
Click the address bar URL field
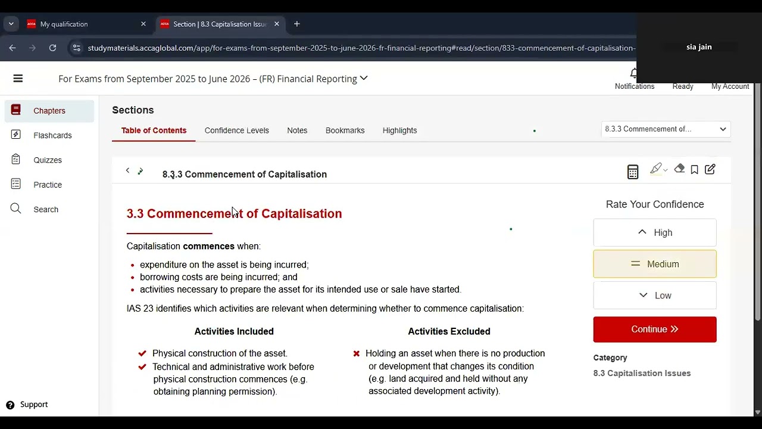click(x=361, y=48)
